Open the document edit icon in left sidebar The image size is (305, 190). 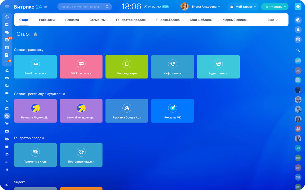tap(7, 154)
